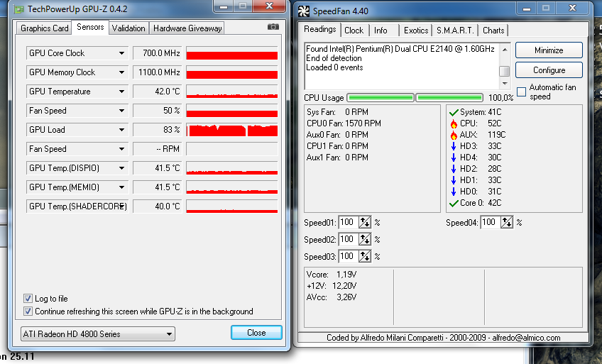Open the GPU Memory Clock sensor dropdown
The image size is (602, 364).
[x=121, y=72]
